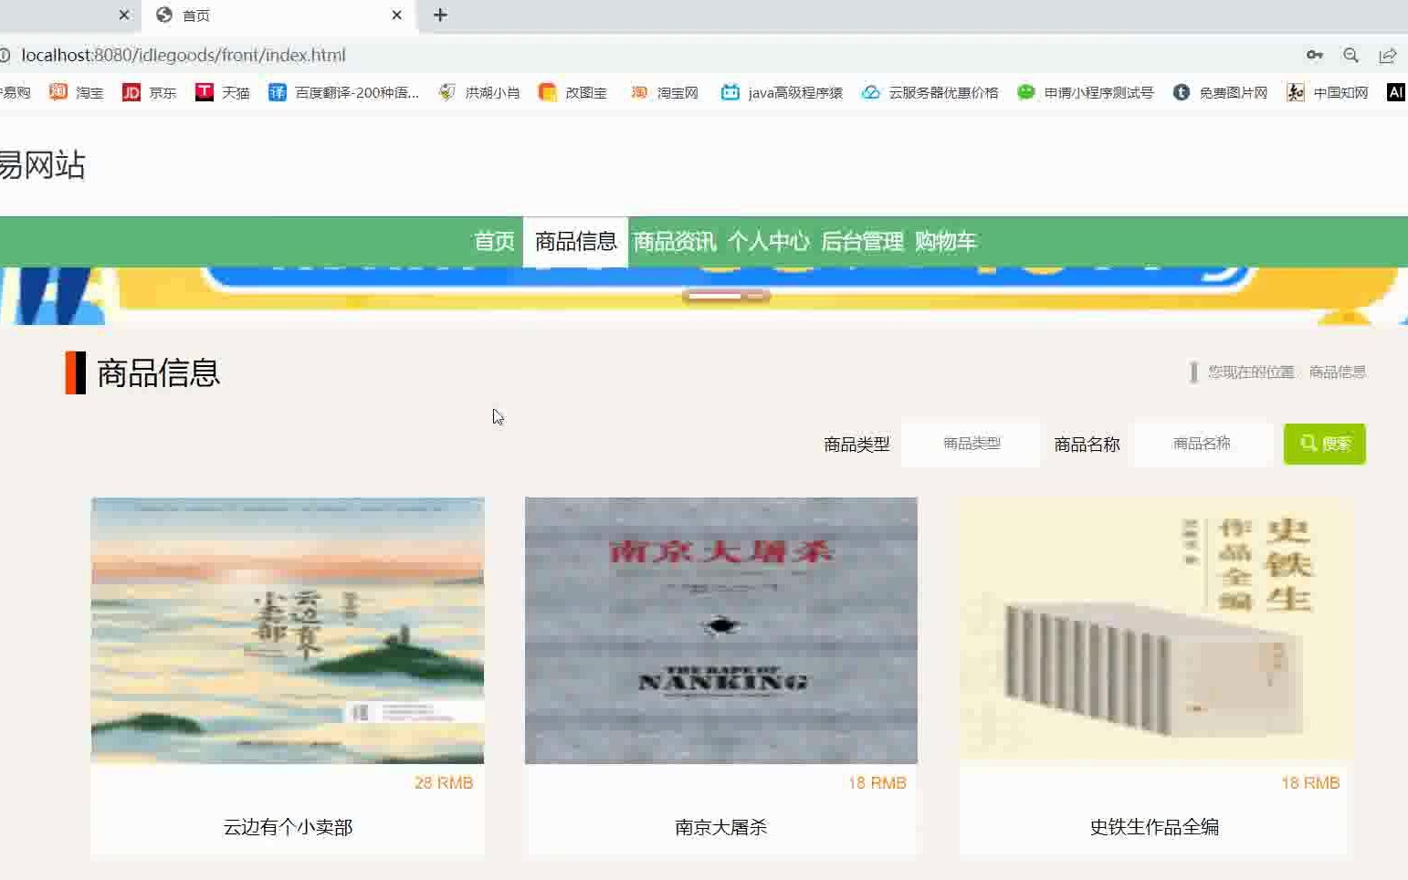Open the 云服务器优惠价格 bookmark

coord(930,92)
